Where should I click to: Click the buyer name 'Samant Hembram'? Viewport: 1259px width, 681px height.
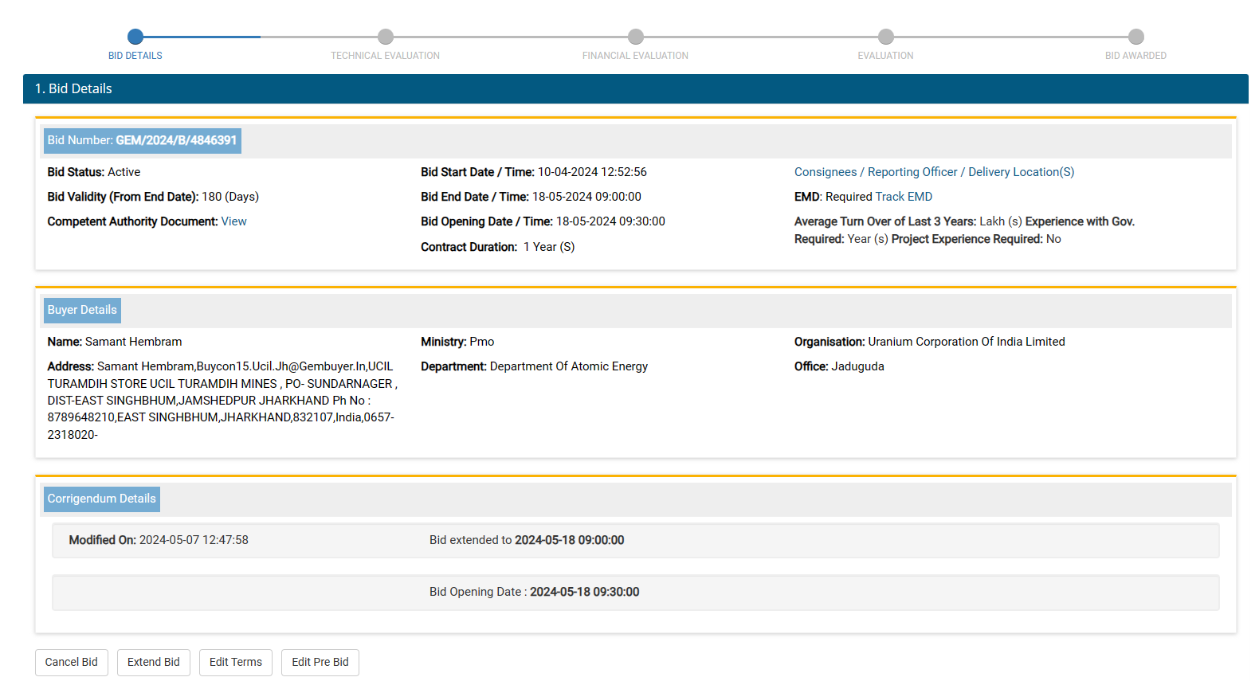point(134,342)
